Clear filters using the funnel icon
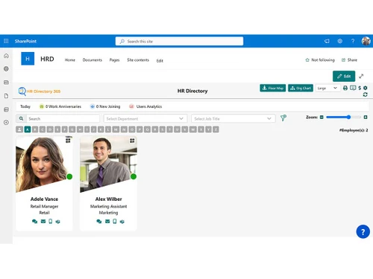This screenshot has height=279, width=373. pos(283,118)
